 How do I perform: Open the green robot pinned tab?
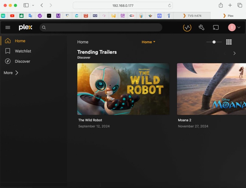pos(22,16)
